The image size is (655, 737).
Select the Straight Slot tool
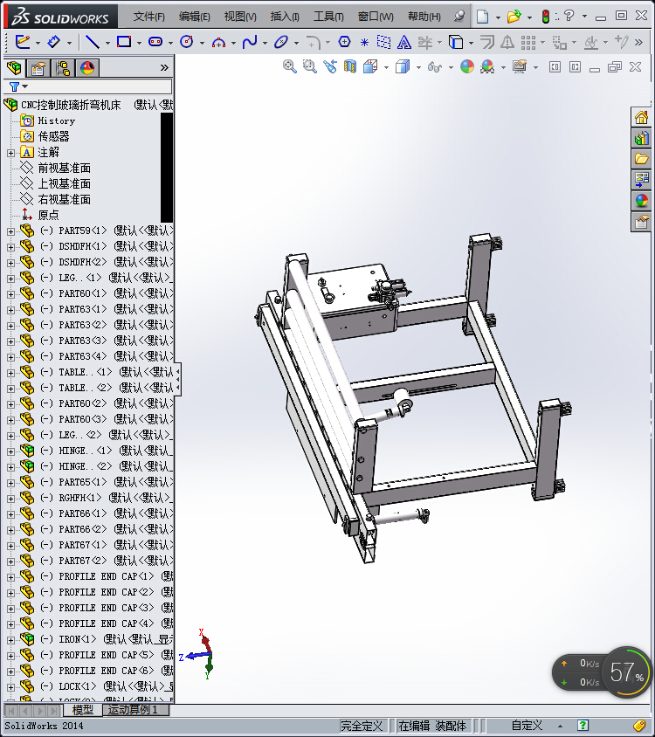155,42
